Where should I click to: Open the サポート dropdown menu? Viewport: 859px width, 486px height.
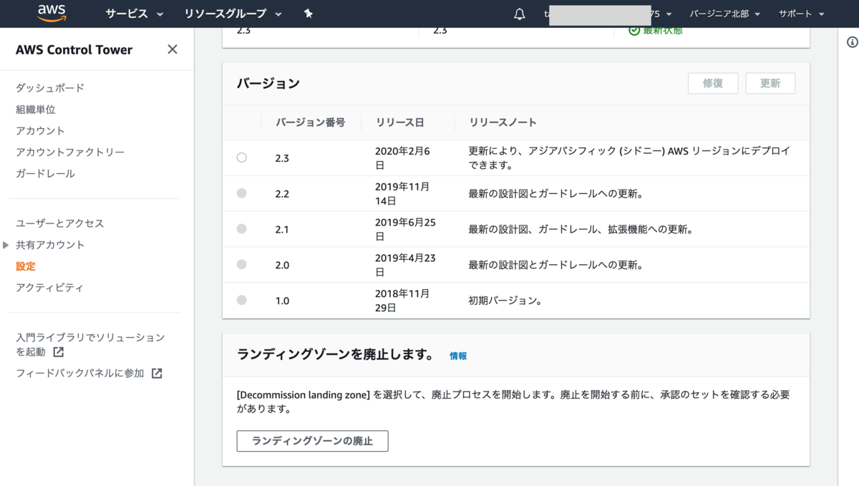pyautogui.click(x=802, y=14)
